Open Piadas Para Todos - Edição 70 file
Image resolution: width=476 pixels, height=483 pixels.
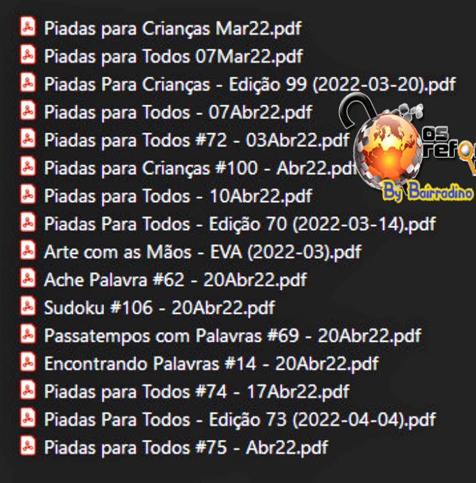240,224
